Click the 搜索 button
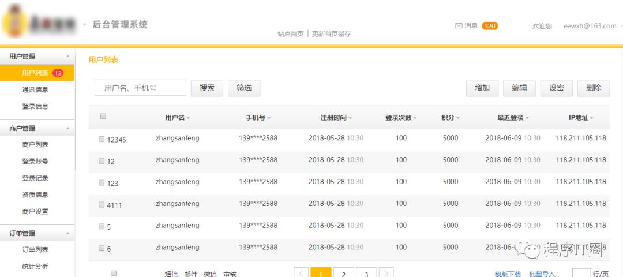Viewport: 623px width, 277px height. click(207, 88)
